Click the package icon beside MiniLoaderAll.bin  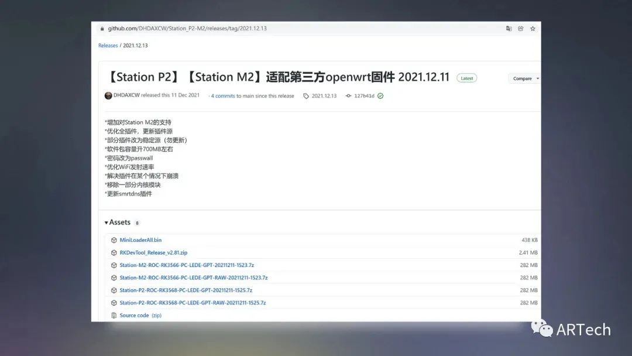tap(114, 239)
